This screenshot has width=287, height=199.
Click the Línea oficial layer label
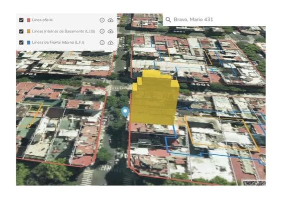(42, 20)
